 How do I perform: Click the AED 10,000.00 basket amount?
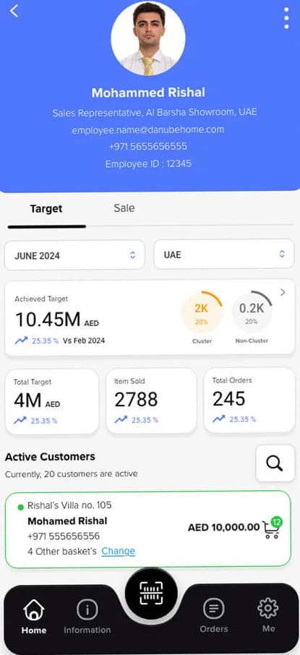point(223,528)
